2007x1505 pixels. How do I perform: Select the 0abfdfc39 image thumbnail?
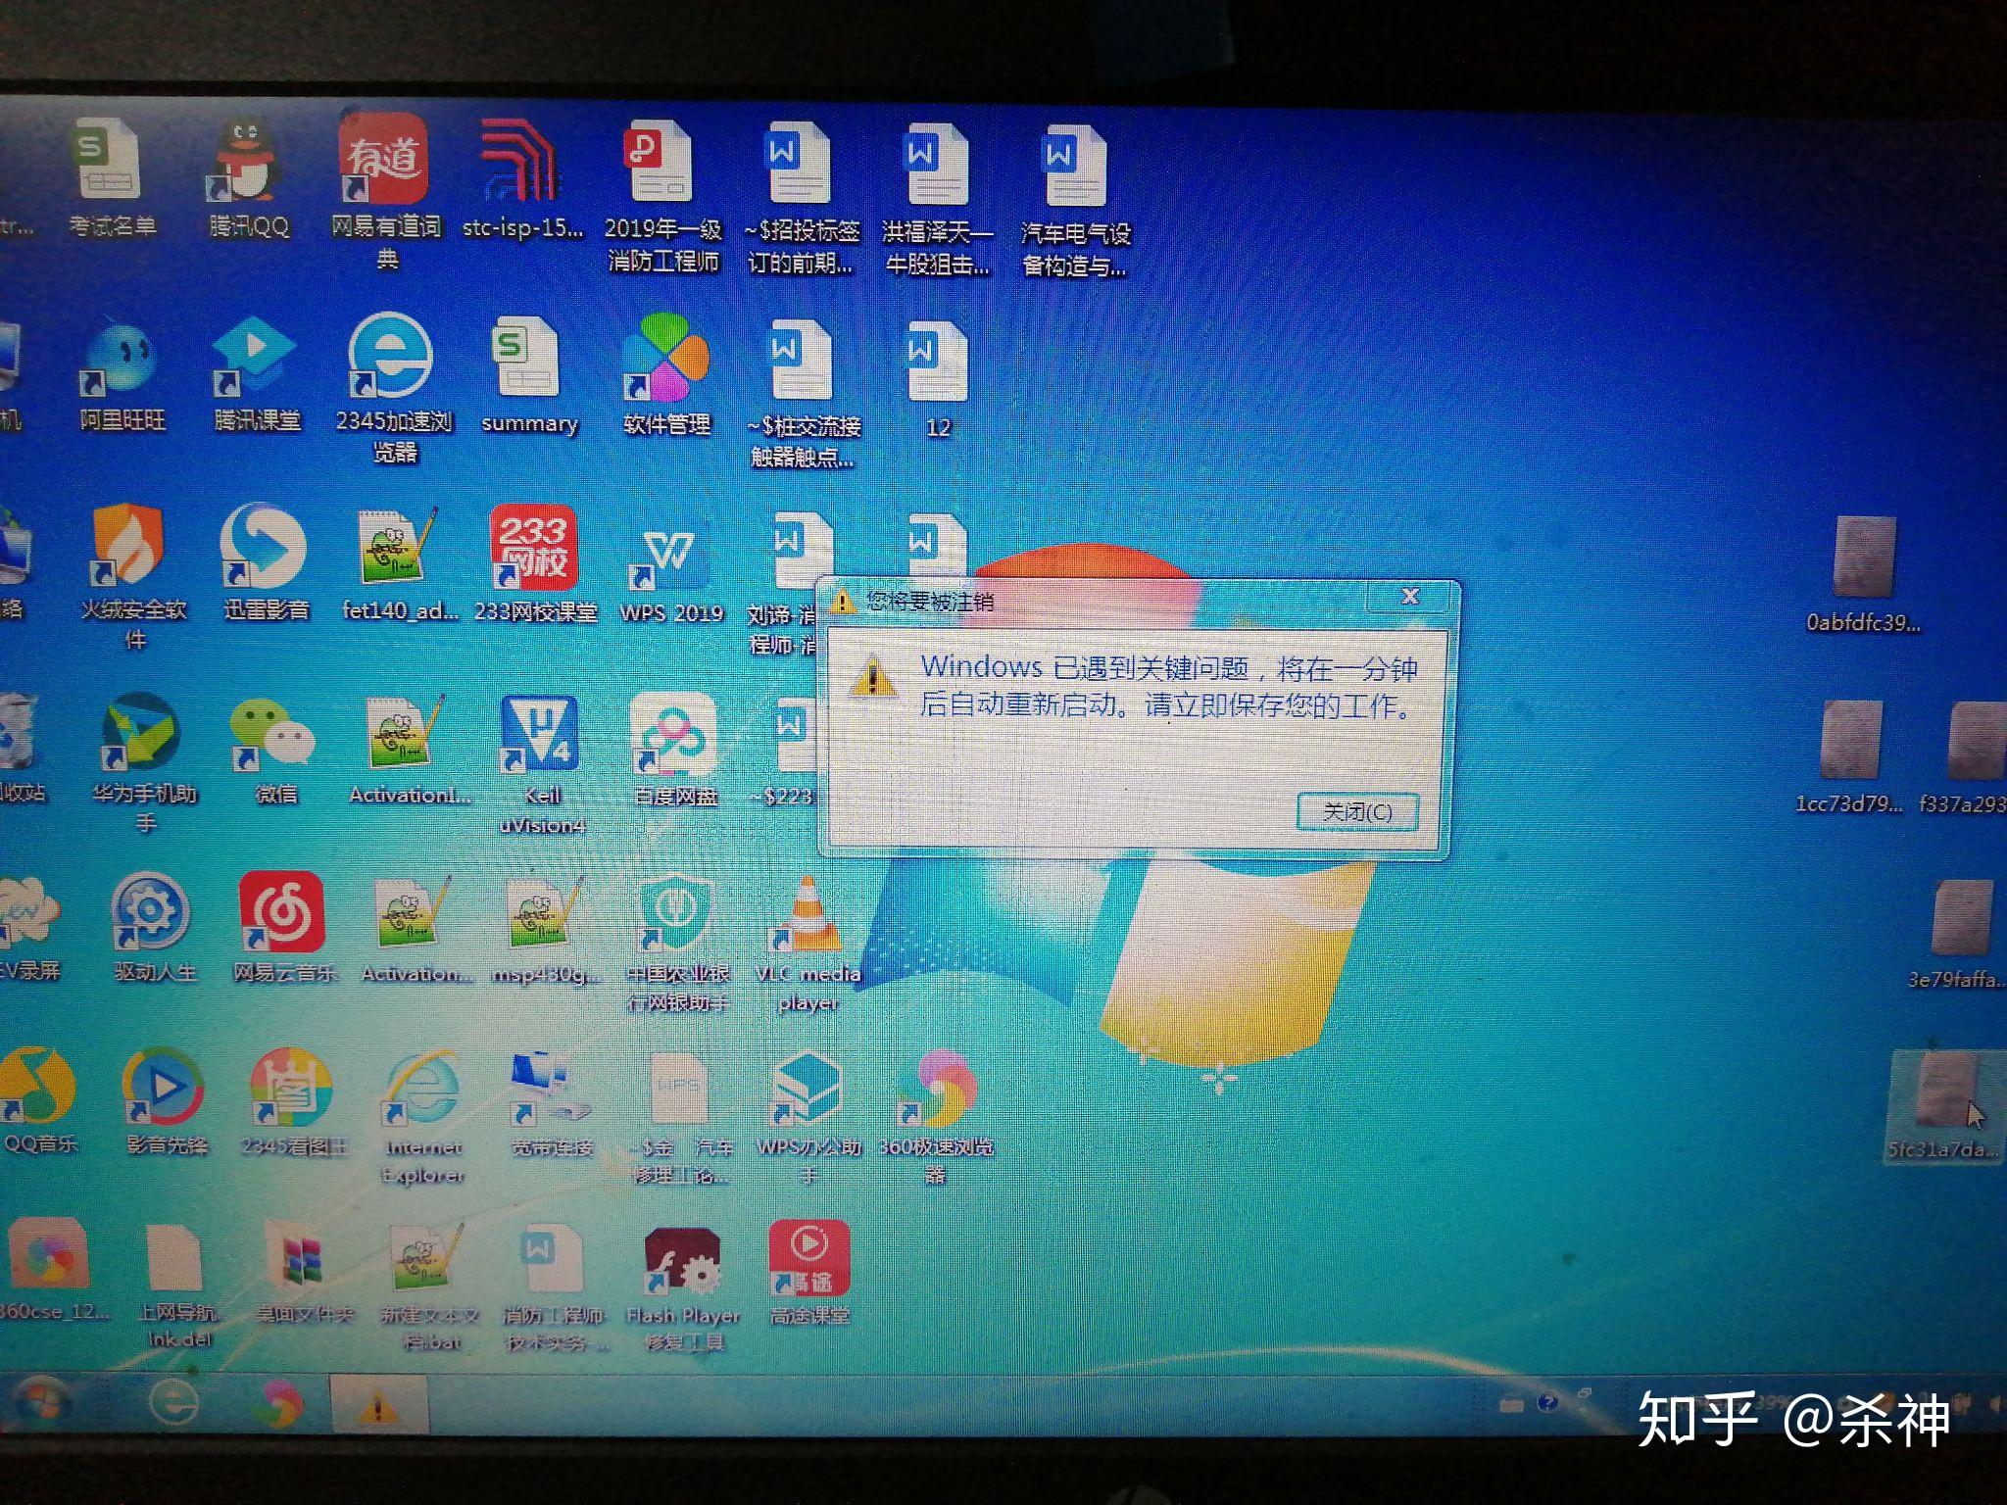[1863, 576]
